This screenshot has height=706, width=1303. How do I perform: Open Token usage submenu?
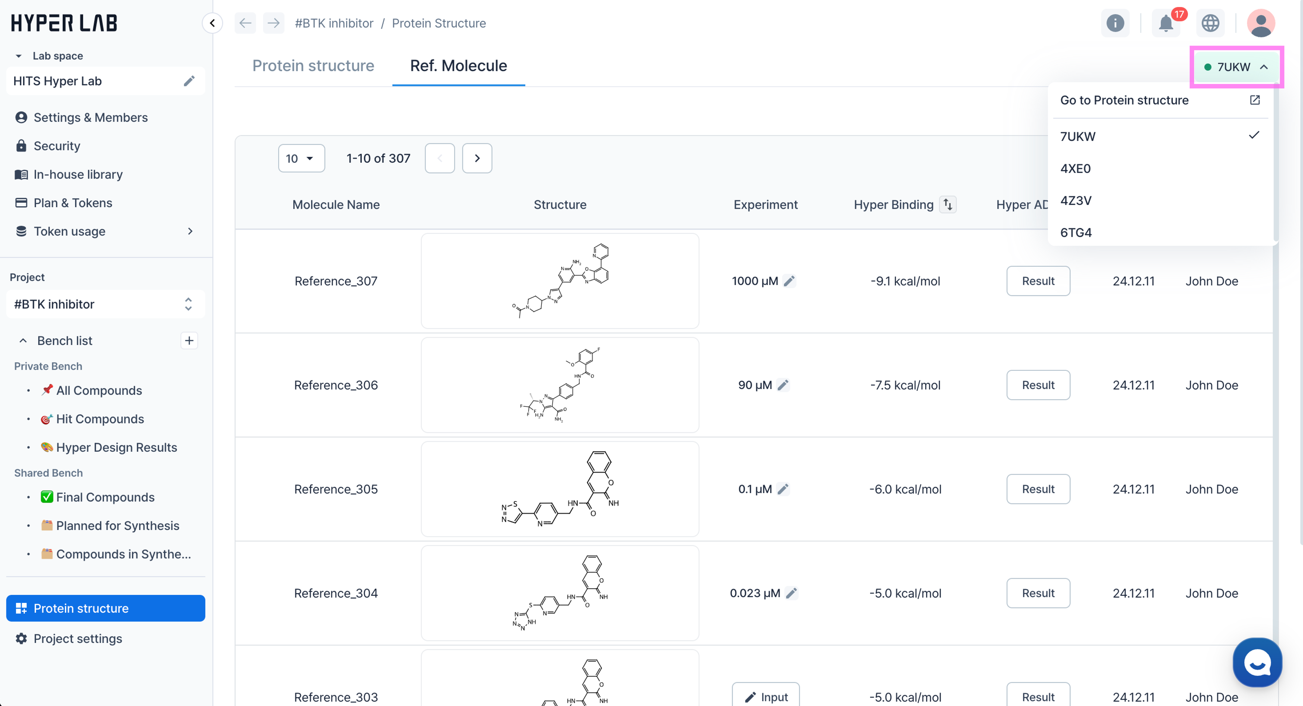[190, 231]
